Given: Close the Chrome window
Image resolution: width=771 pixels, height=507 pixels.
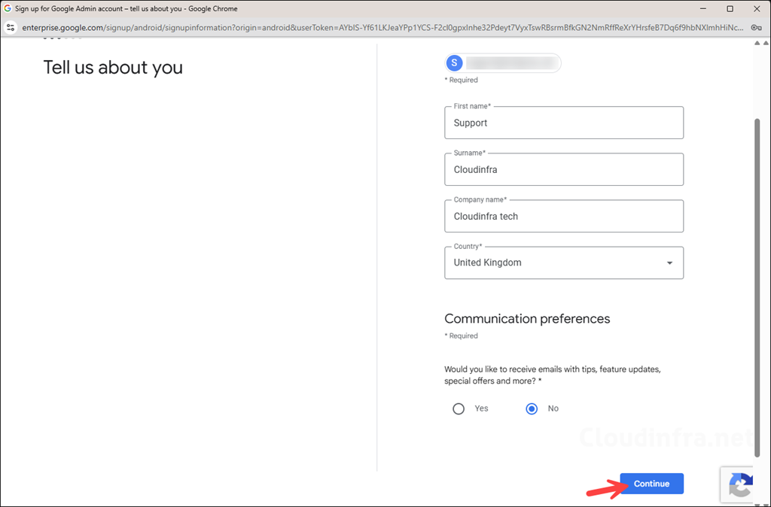Looking at the screenshot, I should click(757, 8).
